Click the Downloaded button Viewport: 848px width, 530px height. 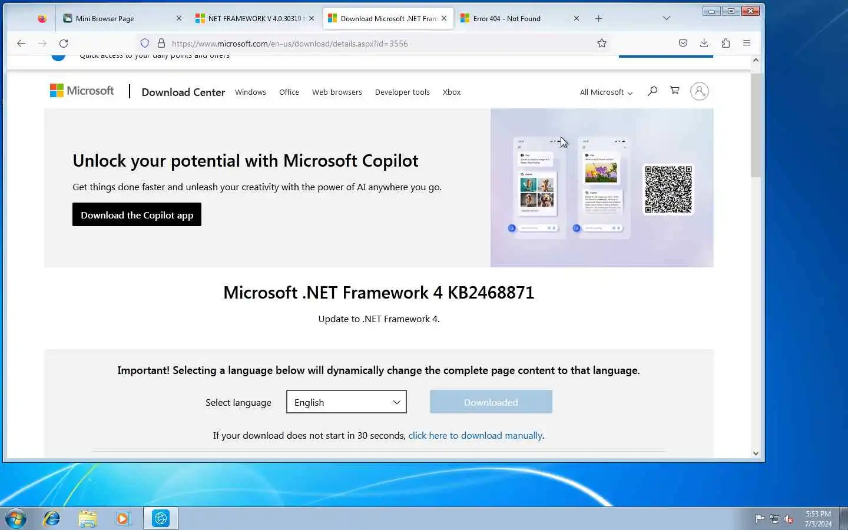click(x=491, y=402)
